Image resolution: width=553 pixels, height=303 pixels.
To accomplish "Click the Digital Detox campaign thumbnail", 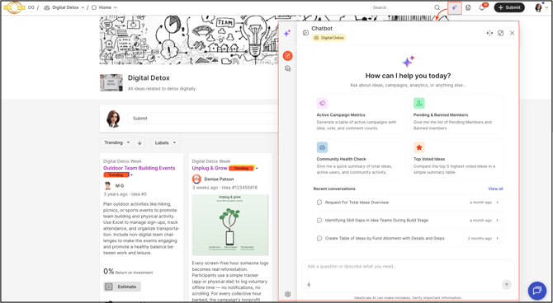I will (x=111, y=82).
